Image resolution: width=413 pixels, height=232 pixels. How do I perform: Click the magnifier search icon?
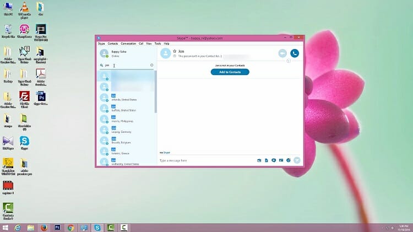101,65
